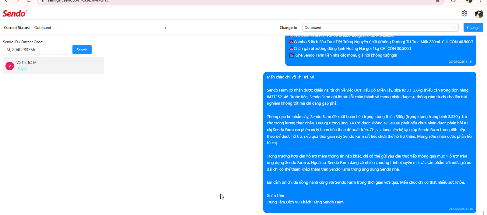Open the settings gear icon
487x215 pixels.
tap(464, 13)
